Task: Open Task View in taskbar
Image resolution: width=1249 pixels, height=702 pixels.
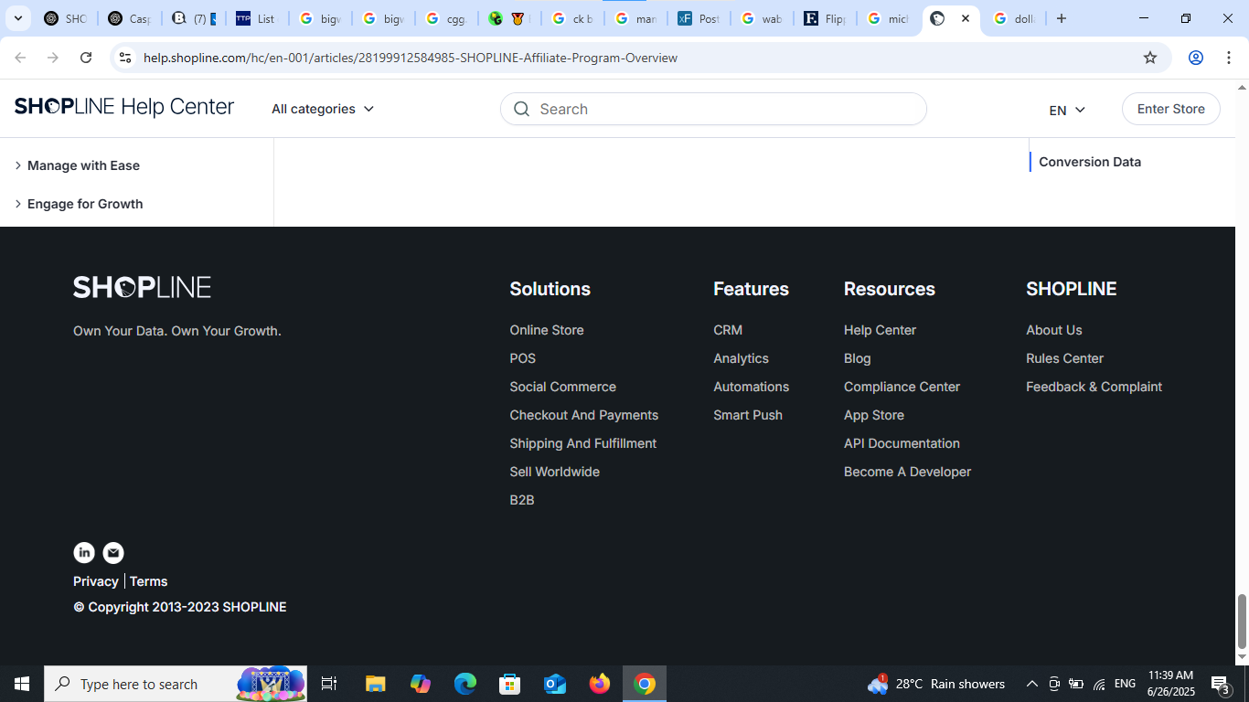Action: coord(329,684)
